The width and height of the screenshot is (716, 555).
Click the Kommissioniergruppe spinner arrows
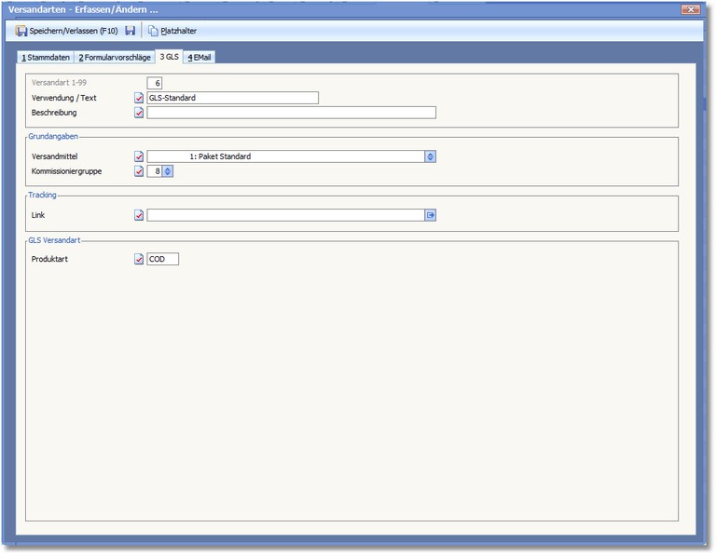pyautogui.click(x=168, y=171)
